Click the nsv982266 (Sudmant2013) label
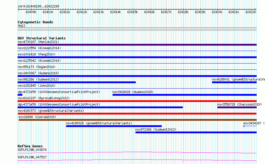 pos(38,79)
